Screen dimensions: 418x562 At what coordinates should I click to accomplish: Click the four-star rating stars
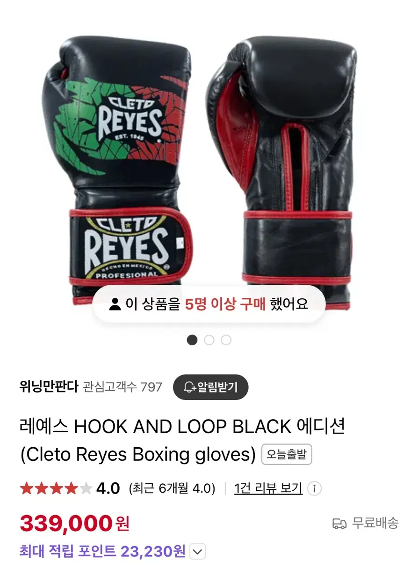click(56, 489)
